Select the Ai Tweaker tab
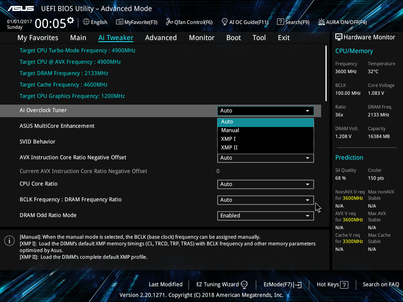 [116, 38]
